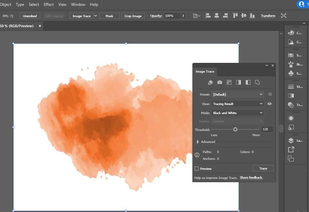Open the Align To dropdown in control bar
Image resolution: width=309 pixels, height=212 pixels.
point(196,16)
